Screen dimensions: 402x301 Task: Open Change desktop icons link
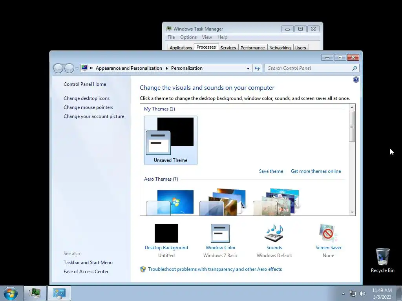tap(87, 98)
